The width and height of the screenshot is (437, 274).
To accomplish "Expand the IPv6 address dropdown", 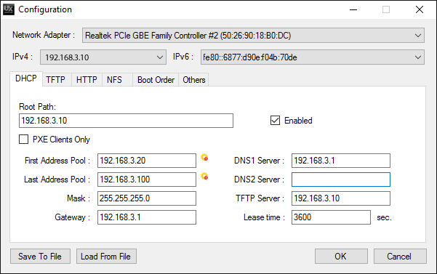I will tap(313, 57).
